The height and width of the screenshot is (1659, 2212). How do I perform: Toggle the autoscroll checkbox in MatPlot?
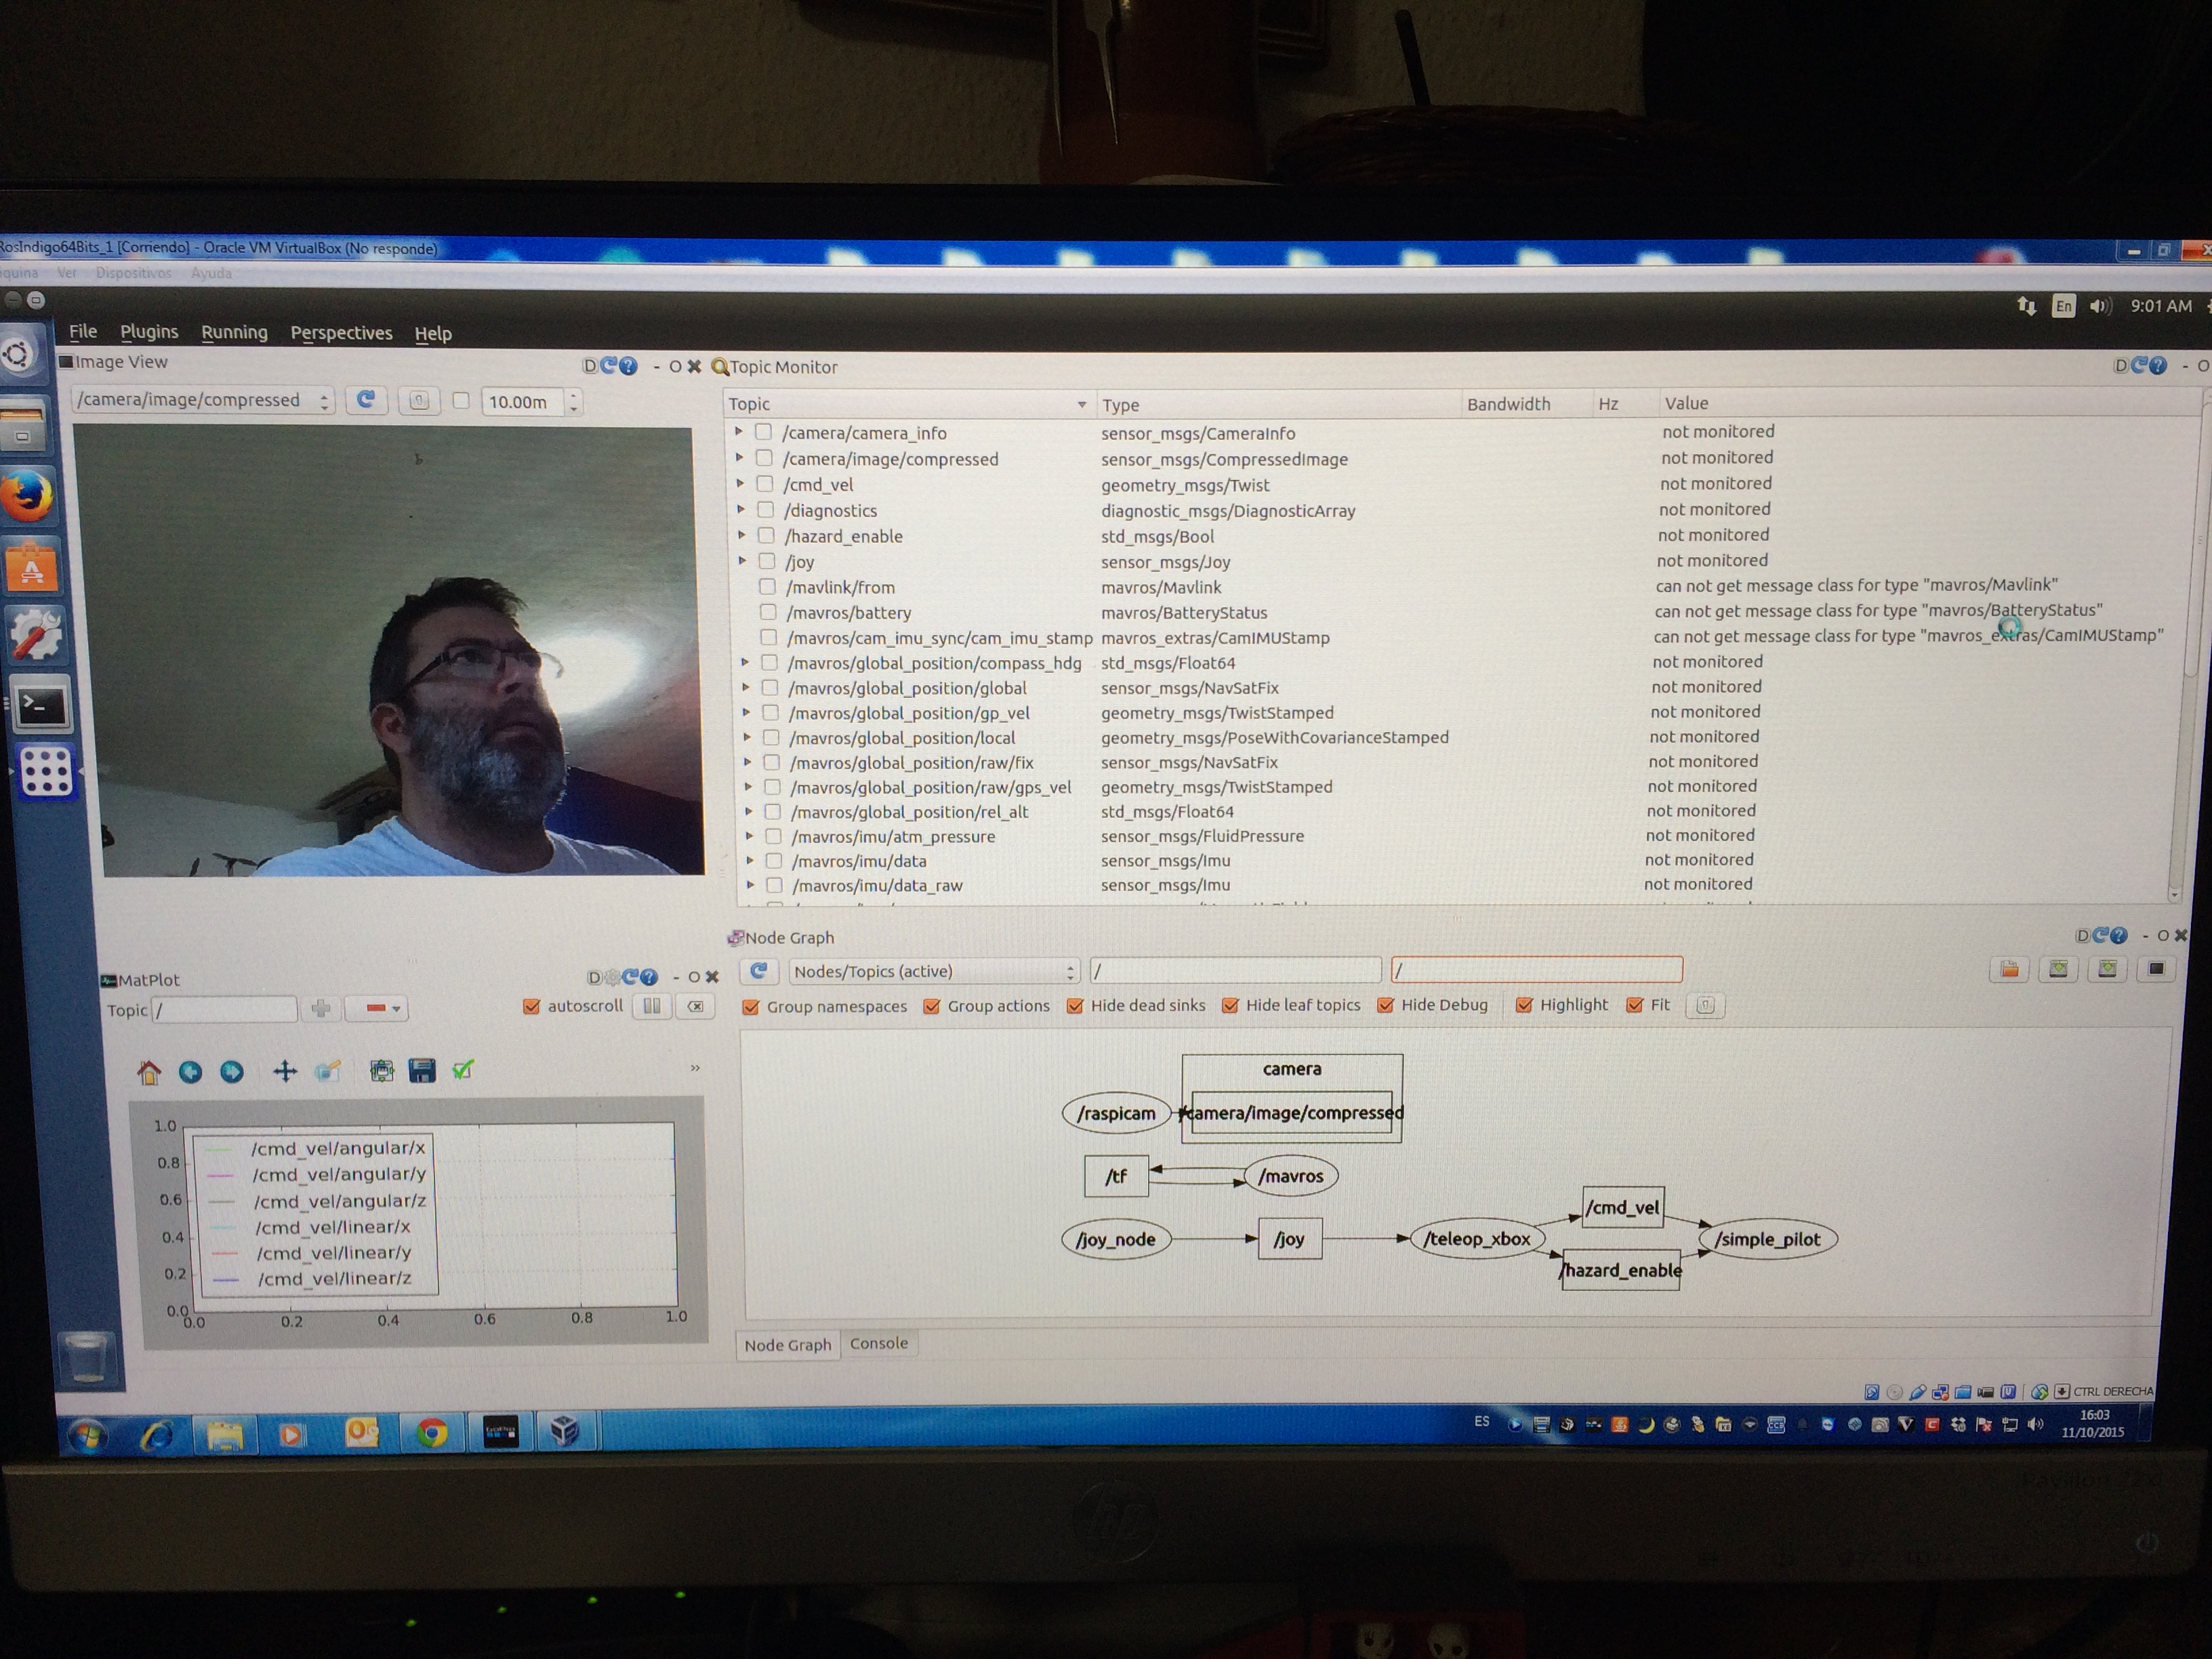532,1007
